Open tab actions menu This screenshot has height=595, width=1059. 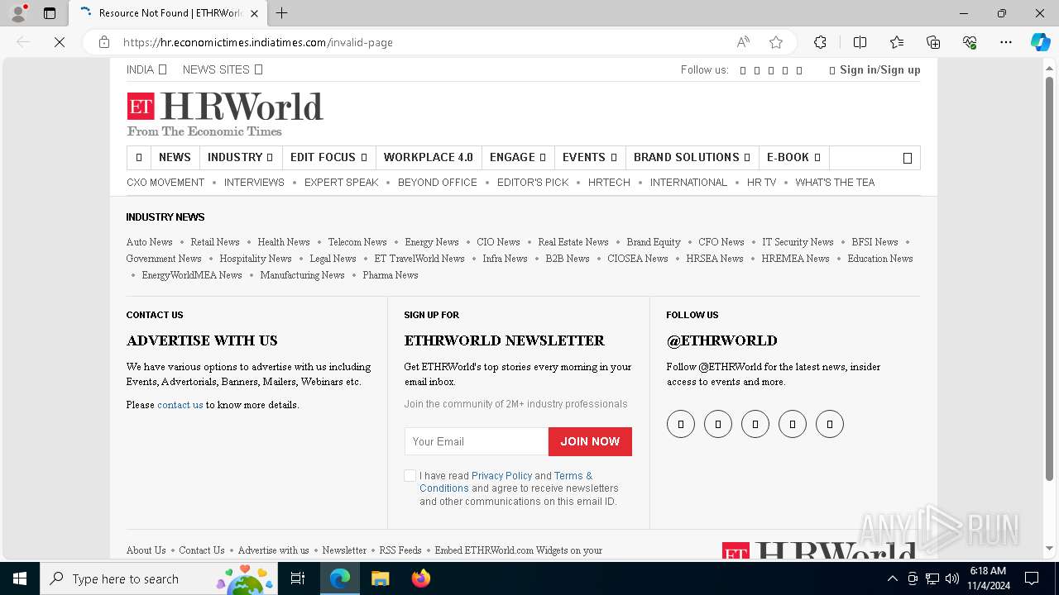pyautogui.click(x=50, y=13)
